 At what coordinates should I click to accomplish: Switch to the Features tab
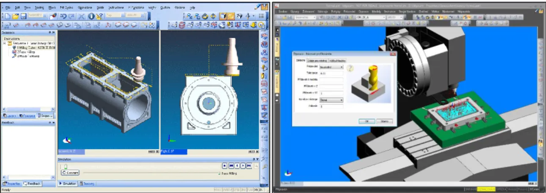click(x=28, y=116)
